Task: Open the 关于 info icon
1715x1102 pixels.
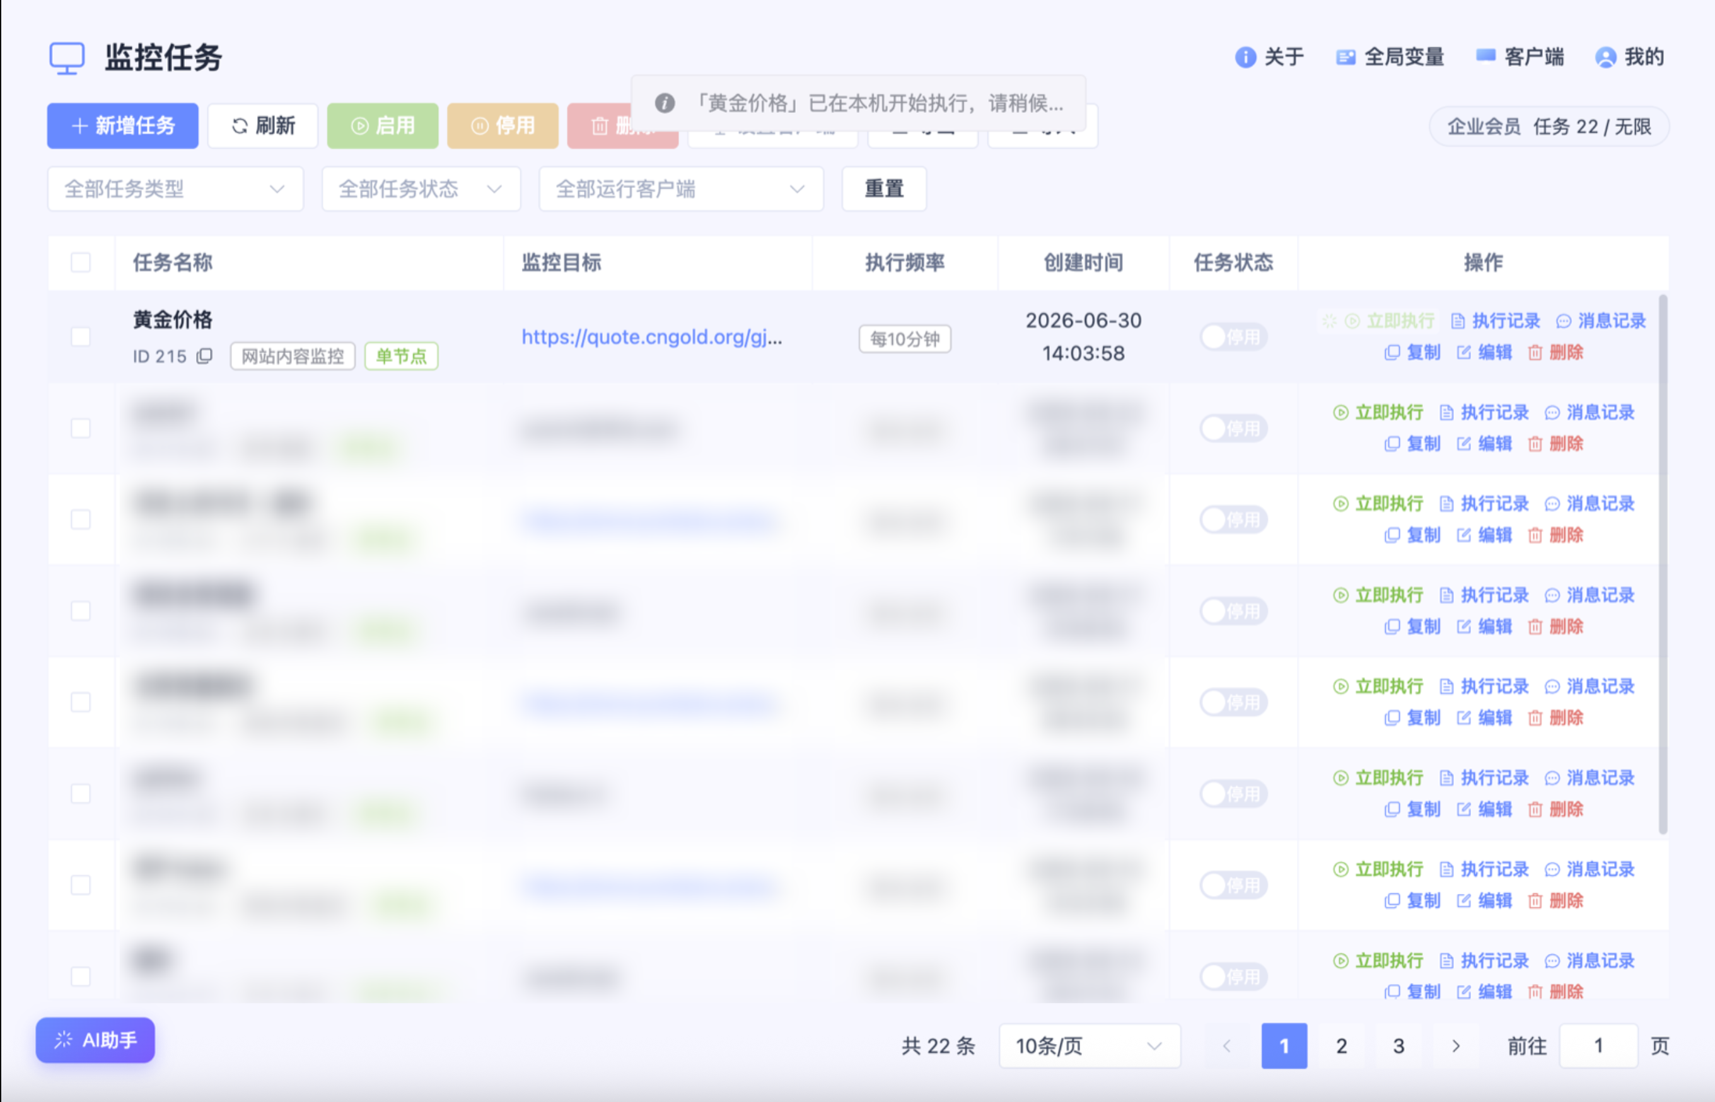Action: point(1245,57)
